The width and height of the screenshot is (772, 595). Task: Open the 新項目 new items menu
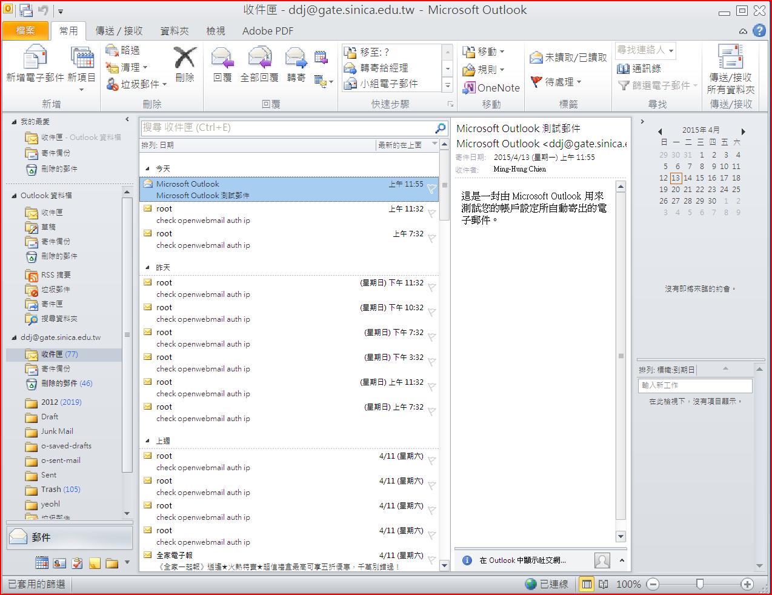click(82, 68)
